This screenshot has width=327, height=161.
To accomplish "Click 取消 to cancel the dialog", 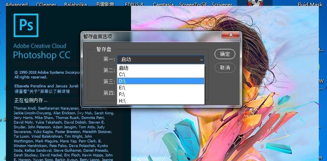I will (225, 68).
